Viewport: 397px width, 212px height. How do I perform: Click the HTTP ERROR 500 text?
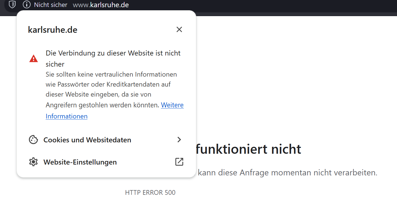click(x=150, y=193)
